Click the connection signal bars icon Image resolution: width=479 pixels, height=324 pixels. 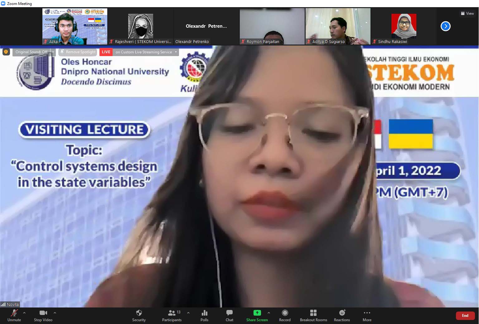3,304
